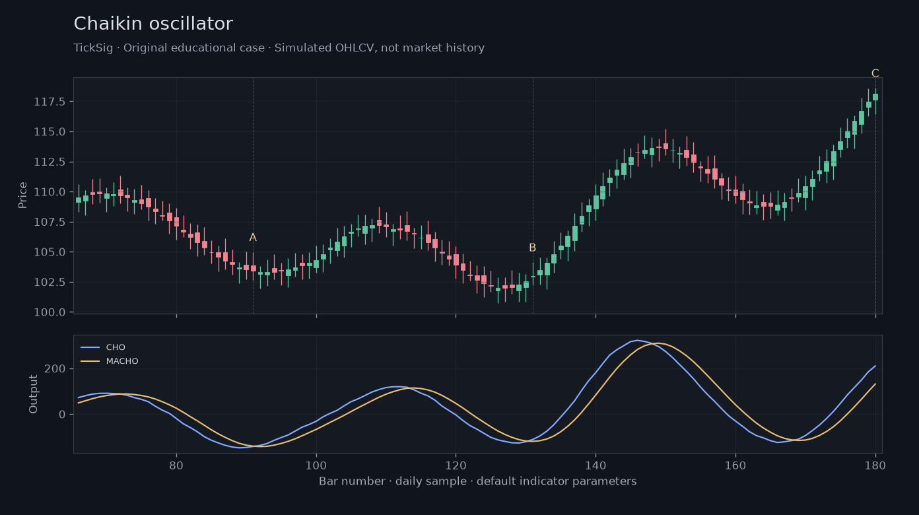Click bar number tick 100

pyautogui.click(x=316, y=465)
